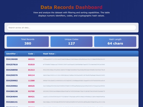The height and width of the screenshot is (107, 143).
Task: Click identifier 554264044
Action: 12,97
